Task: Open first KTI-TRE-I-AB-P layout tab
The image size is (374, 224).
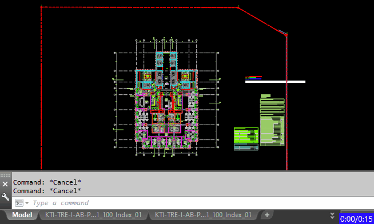Action: tap(93, 215)
